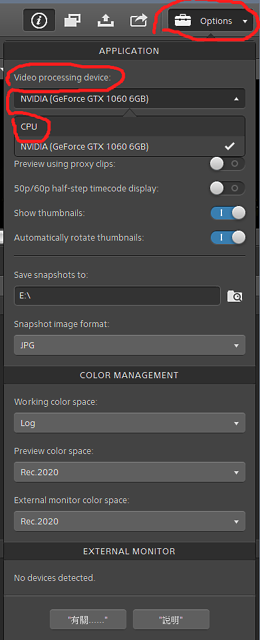Select CPU as video processing device
260x640 pixels.
(130, 126)
